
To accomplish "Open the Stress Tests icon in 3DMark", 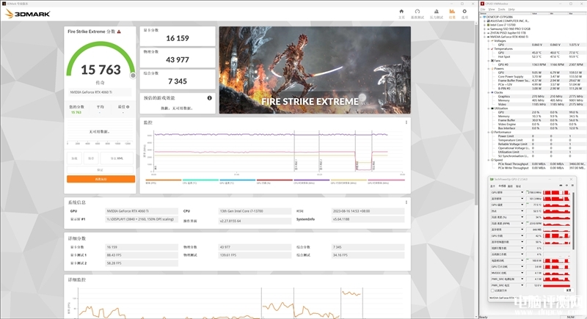I will (436, 12).
